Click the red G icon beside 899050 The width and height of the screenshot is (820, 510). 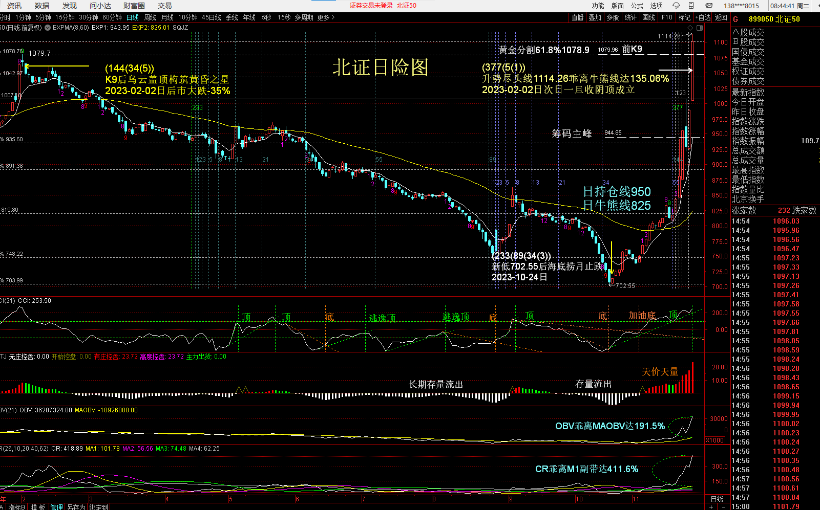[735, 19]
